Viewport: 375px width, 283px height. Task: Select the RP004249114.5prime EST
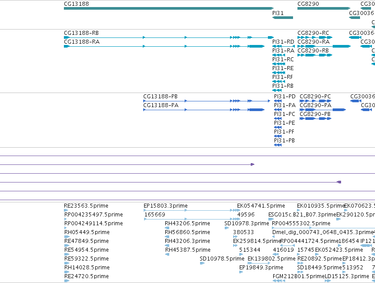66,228
